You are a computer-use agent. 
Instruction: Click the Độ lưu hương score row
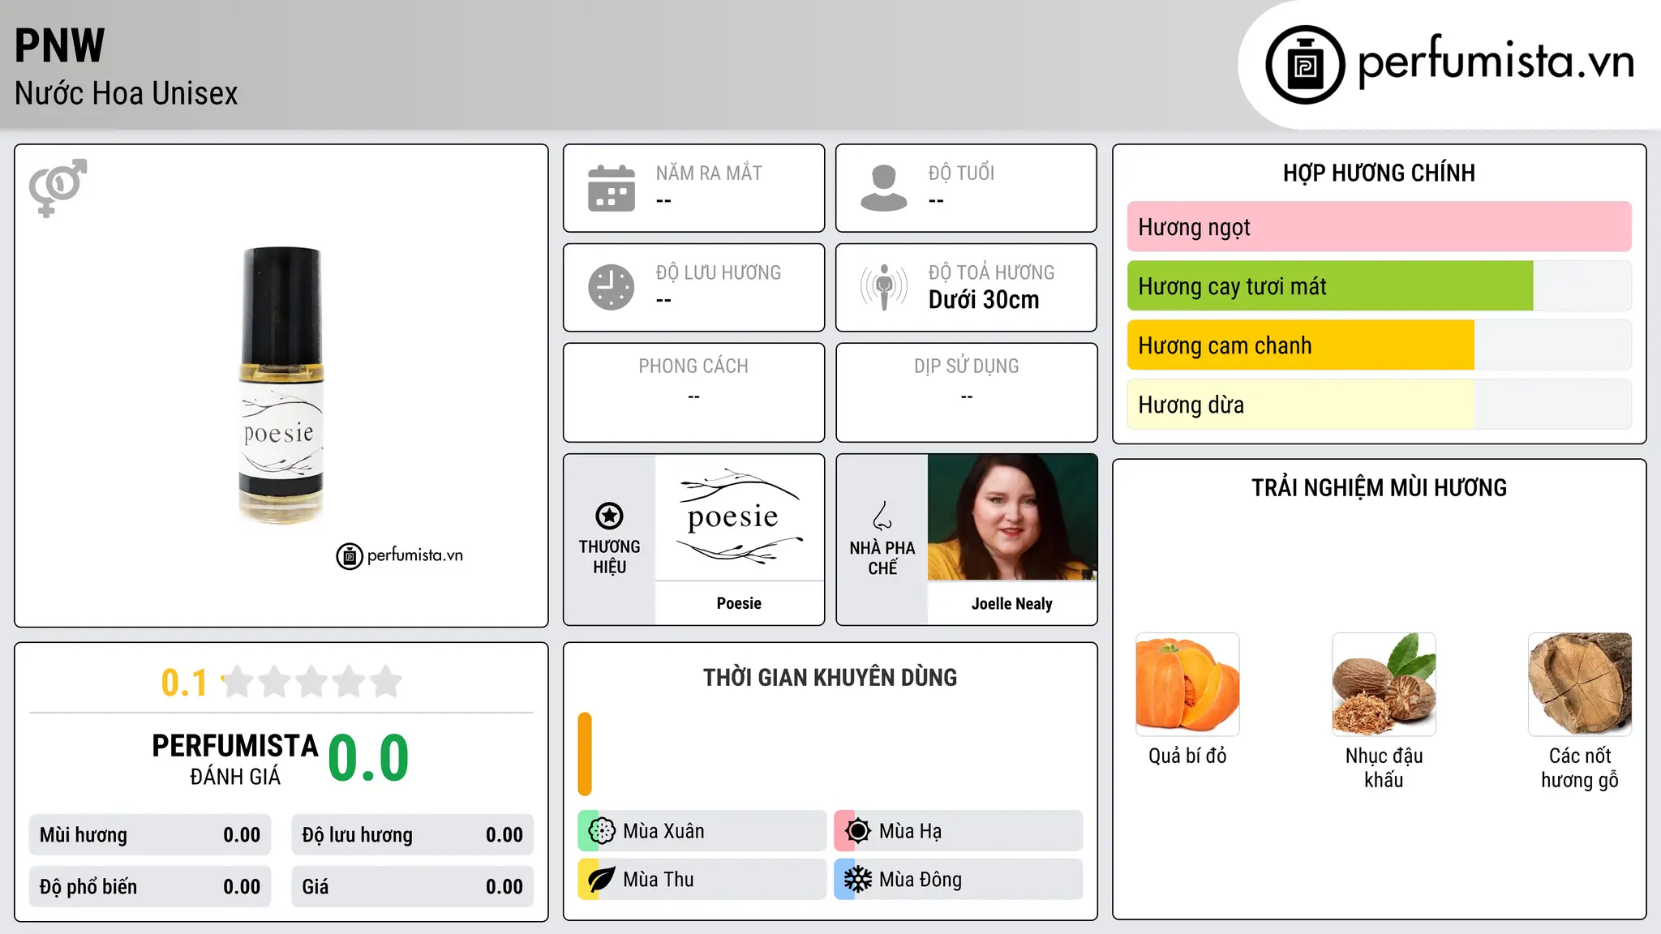[x=412, y=835]
